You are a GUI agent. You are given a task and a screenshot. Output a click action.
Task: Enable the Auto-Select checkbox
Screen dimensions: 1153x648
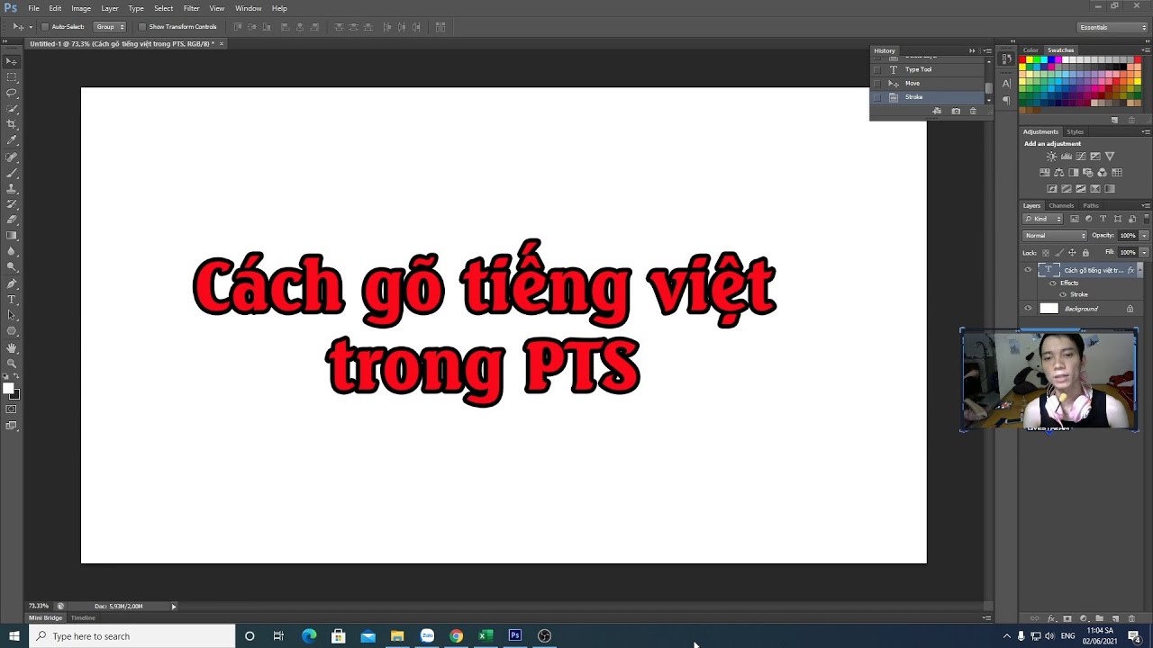[x=45, y=27]
